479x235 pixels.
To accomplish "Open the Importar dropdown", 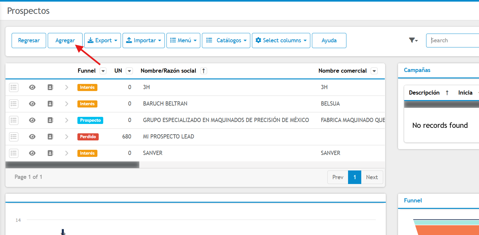I will [144, 40].
